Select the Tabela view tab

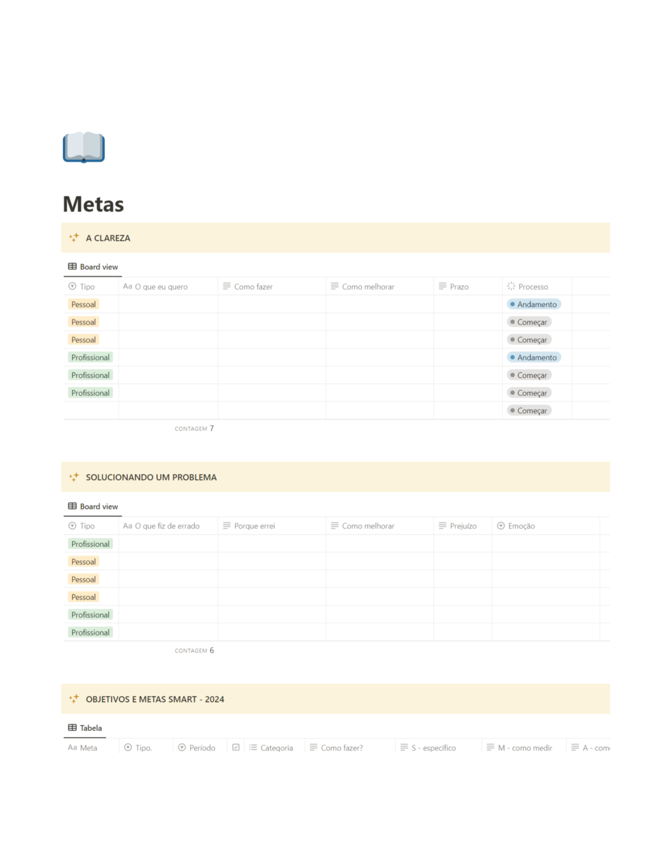coord(85,728)
